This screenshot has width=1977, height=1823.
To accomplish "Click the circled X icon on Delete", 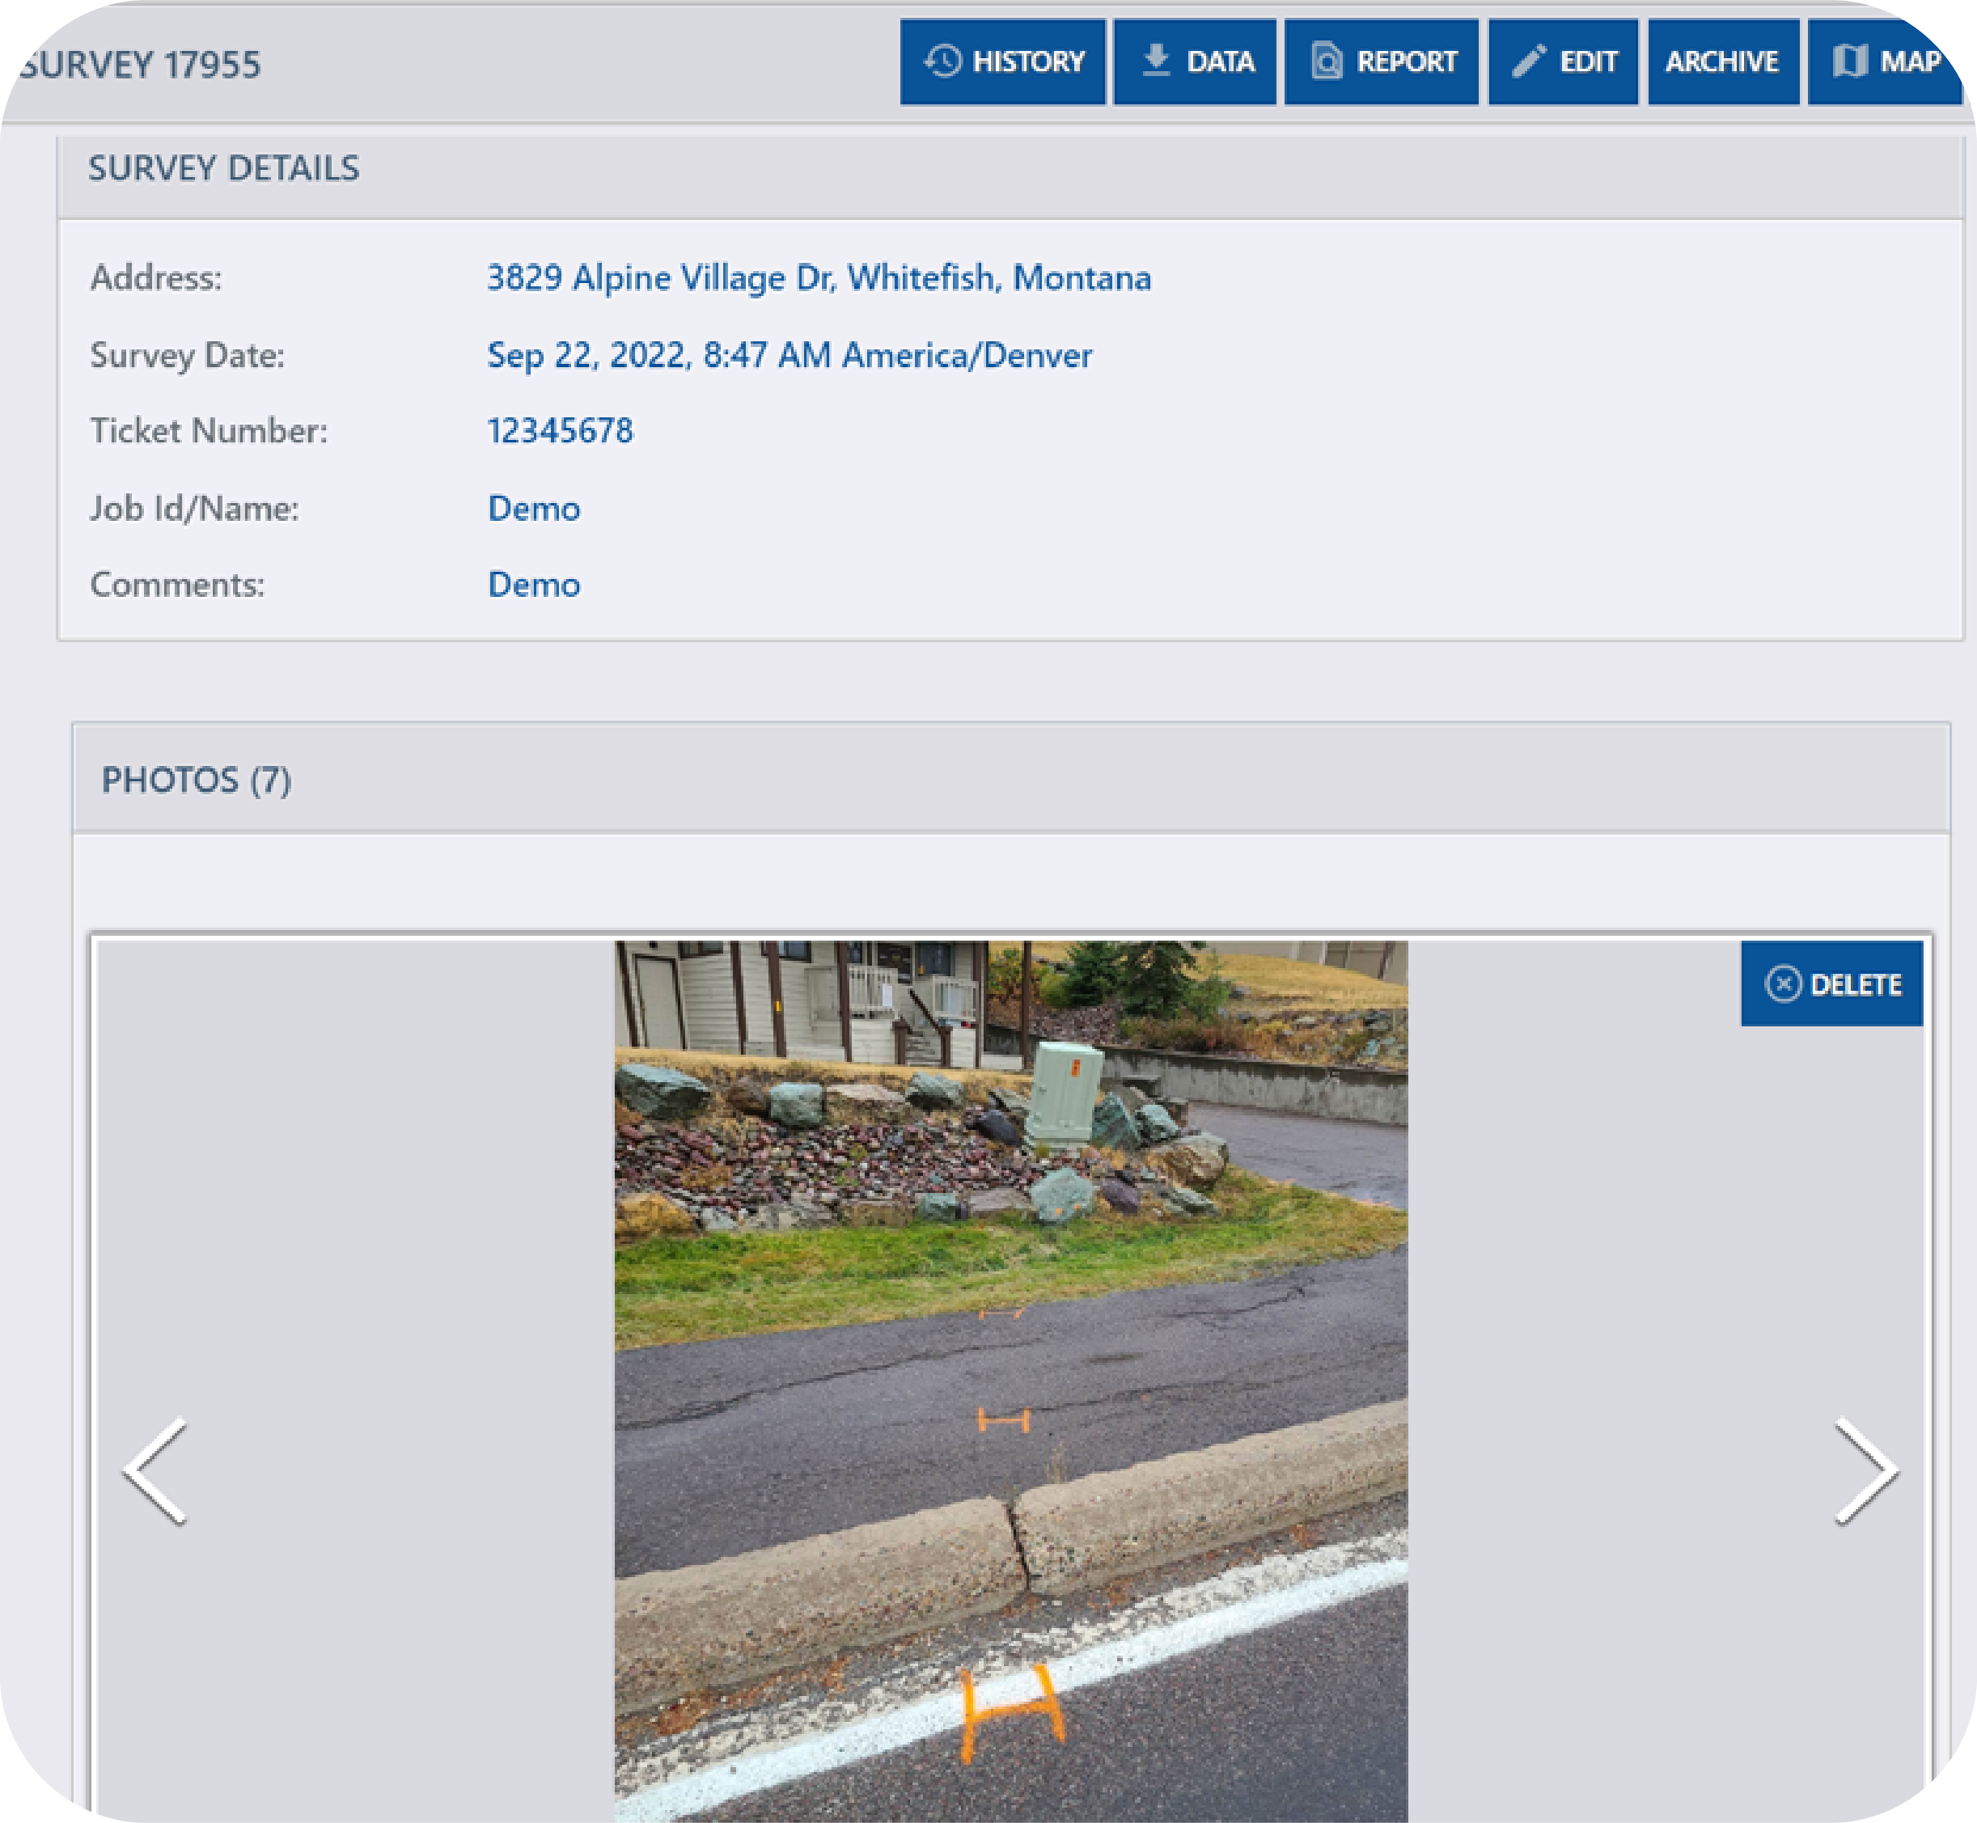I will click(x=1784, y=983).
